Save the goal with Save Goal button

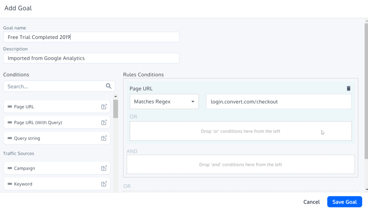(x=344, y=202)
